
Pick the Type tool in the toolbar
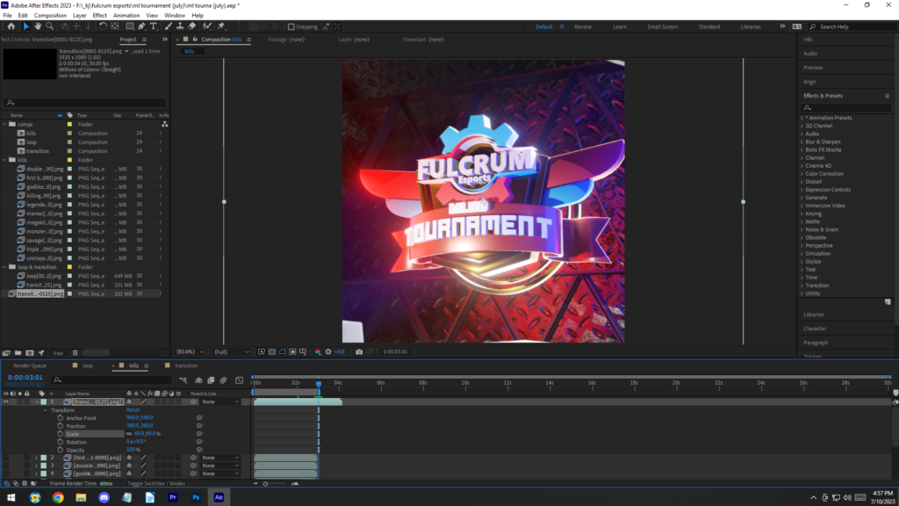click(154, 26)
